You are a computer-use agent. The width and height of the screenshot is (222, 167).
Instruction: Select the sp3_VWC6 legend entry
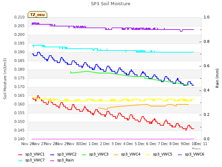pyautogui.click(x=191, y=154)
